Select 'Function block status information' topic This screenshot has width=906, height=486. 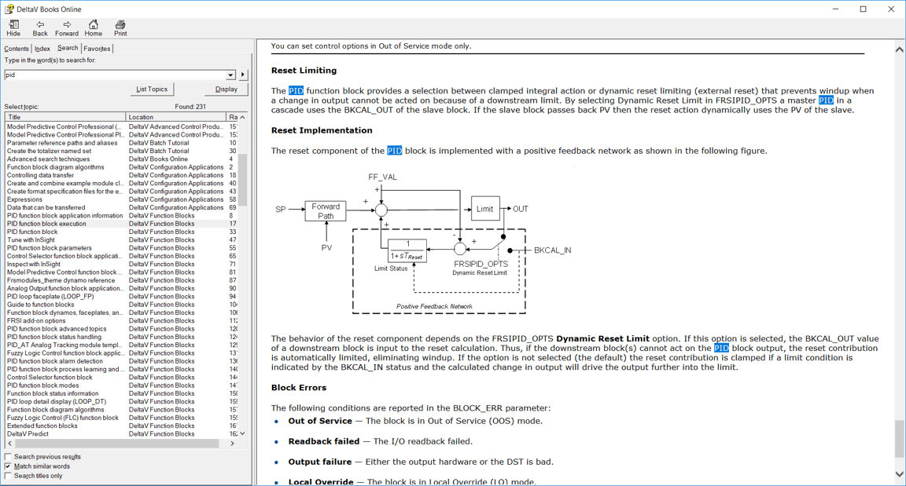53,393
